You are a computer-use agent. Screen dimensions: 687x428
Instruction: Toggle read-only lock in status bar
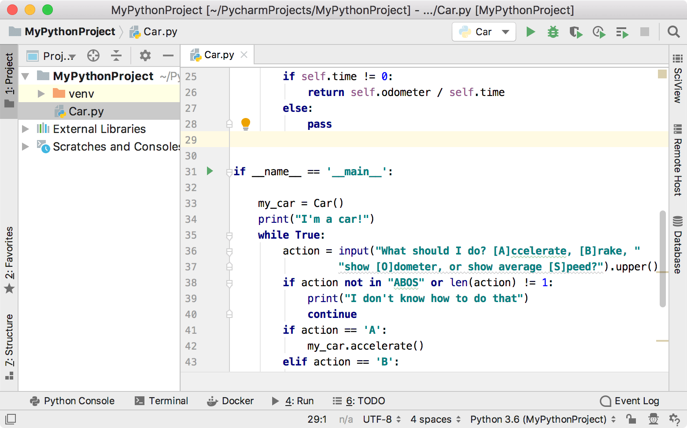tap(632, 419)
